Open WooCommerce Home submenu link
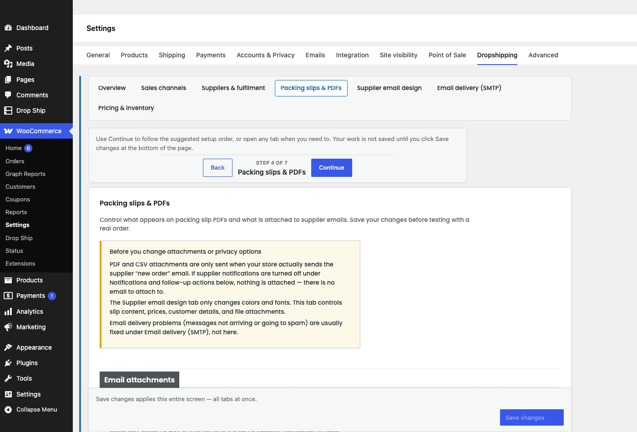 (14, 148)
